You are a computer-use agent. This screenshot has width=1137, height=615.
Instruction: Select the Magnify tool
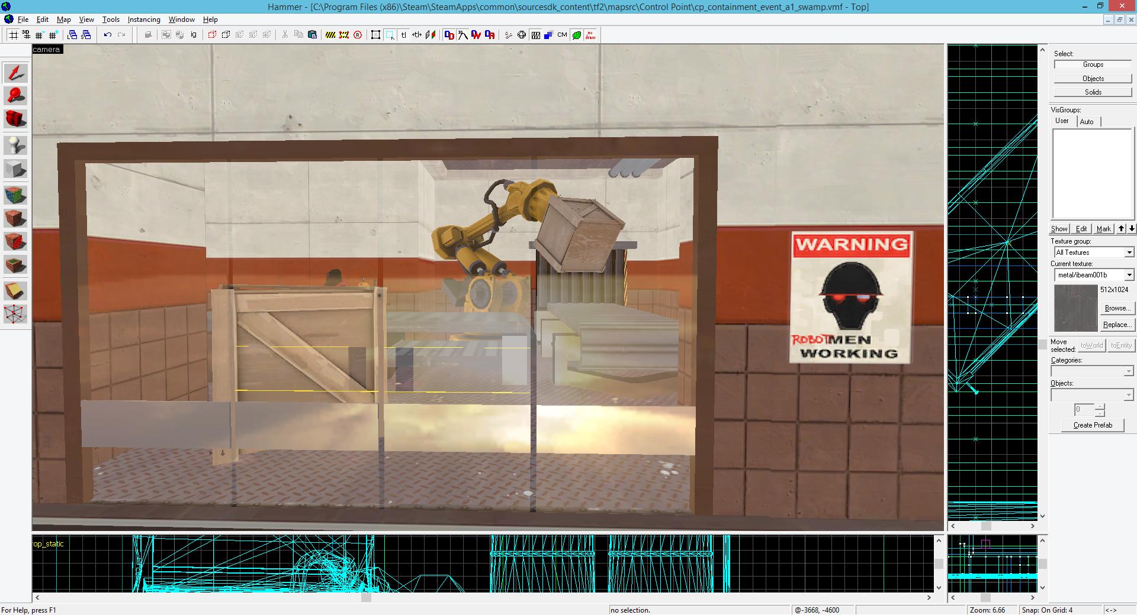coord(15,96)
